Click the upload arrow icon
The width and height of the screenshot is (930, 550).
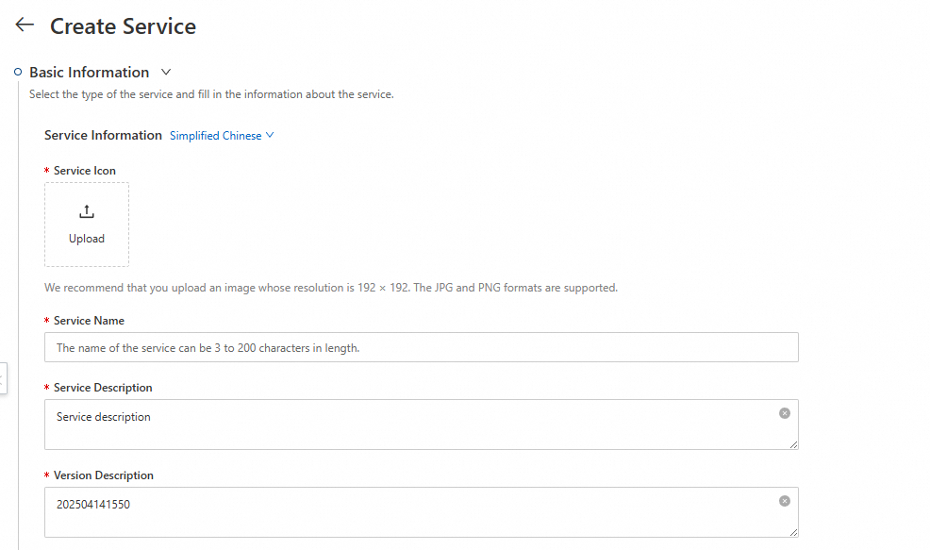click(87, 212)
